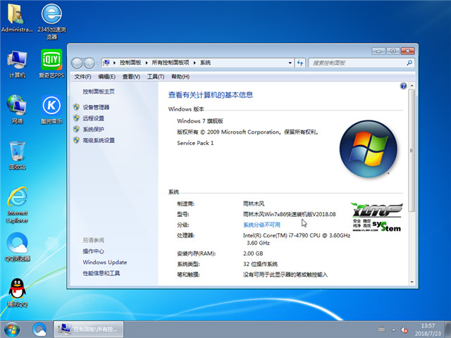This screenshot has height=338, width=451.
Task: Click the YLMF system logo image
Action: [376, 218]
